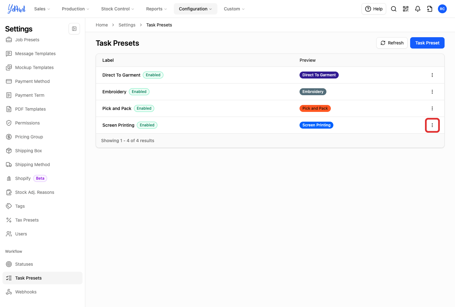This screenshot has height=307, width=455.
Task: Click the Settings breadcrumb link
Action: tap(127, 25)
